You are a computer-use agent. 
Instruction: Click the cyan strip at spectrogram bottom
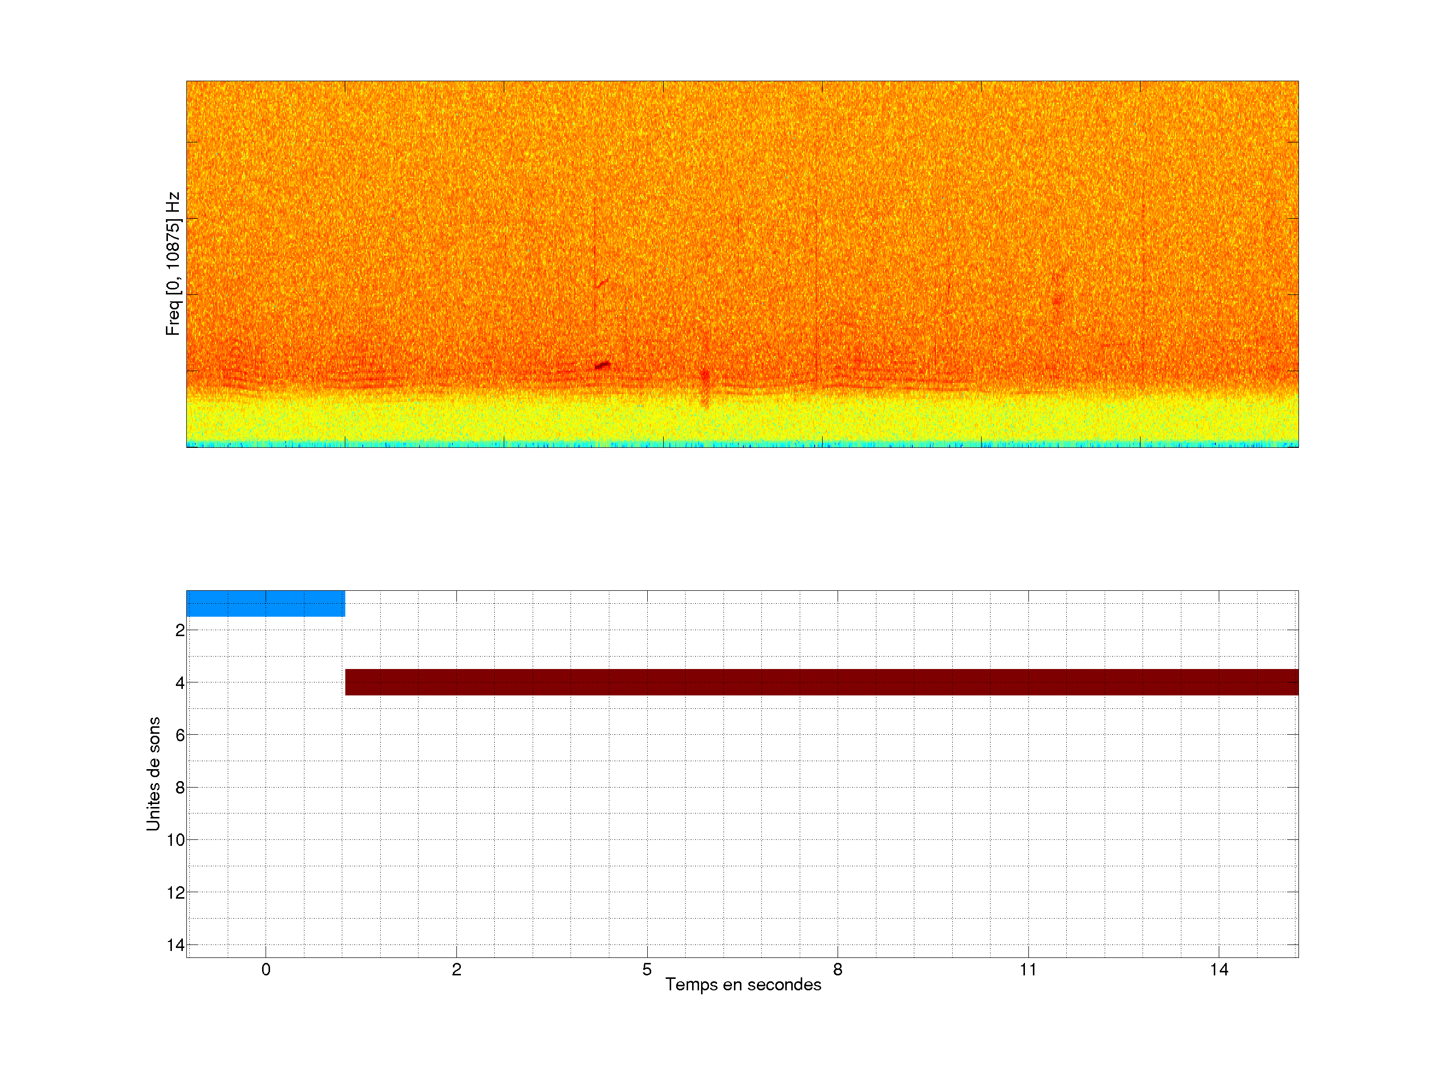click(743, 444)
